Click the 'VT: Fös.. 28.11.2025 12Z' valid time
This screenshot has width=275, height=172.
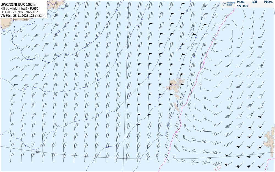point(17,16)
